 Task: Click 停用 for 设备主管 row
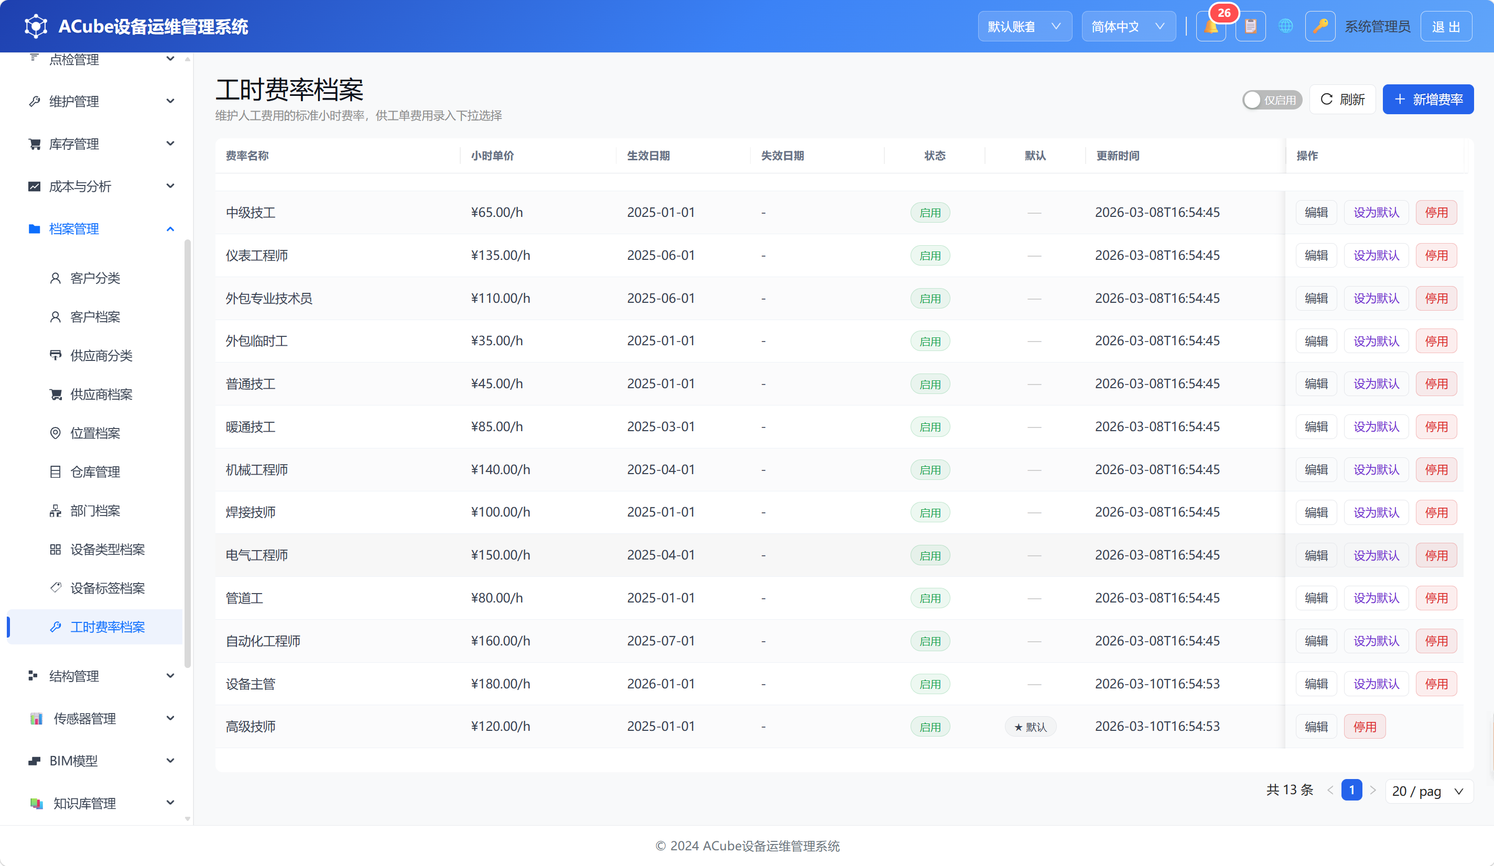[x=1436, y=684]
